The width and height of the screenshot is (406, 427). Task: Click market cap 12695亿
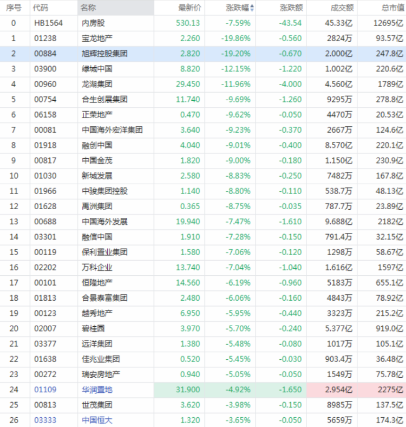coord(388,23)
